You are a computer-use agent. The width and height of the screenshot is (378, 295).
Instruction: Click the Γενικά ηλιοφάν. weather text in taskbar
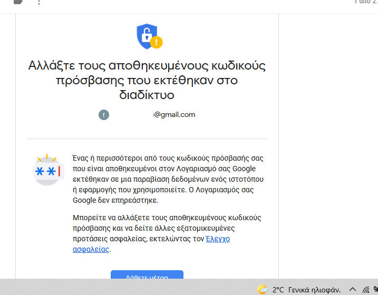(x=314, y=290)
